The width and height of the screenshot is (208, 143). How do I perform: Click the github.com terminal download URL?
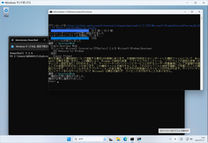[x=124, y=27]
